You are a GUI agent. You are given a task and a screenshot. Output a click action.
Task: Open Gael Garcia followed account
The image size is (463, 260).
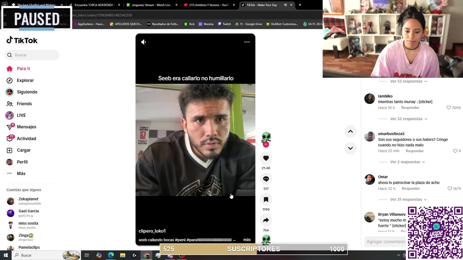(x=23, y=213)
